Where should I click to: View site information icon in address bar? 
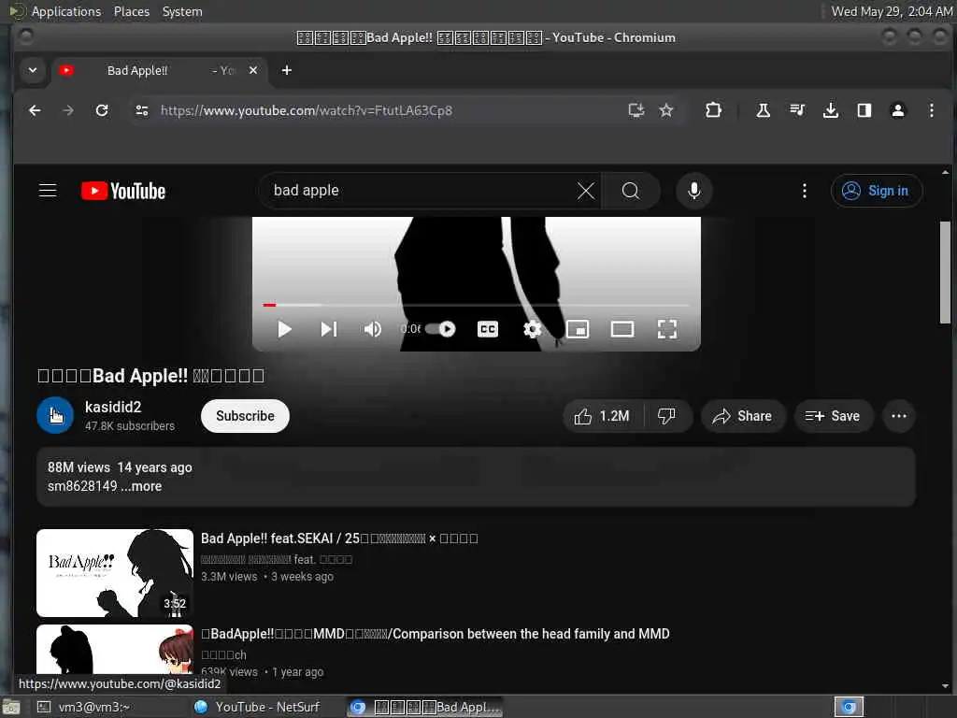click(142, 110)
